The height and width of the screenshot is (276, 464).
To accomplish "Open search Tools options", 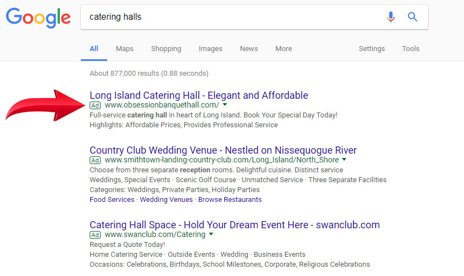I will tap(411, 49).
